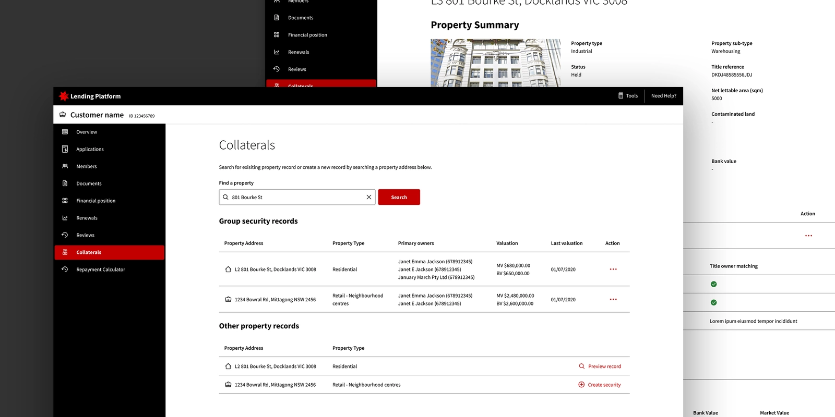Click the red Lending Platform logo icon
The image size is (835, 417).
point(64,96)
